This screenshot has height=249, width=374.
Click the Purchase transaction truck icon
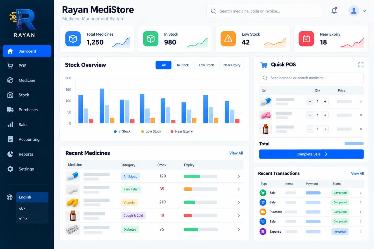point(263,212)
